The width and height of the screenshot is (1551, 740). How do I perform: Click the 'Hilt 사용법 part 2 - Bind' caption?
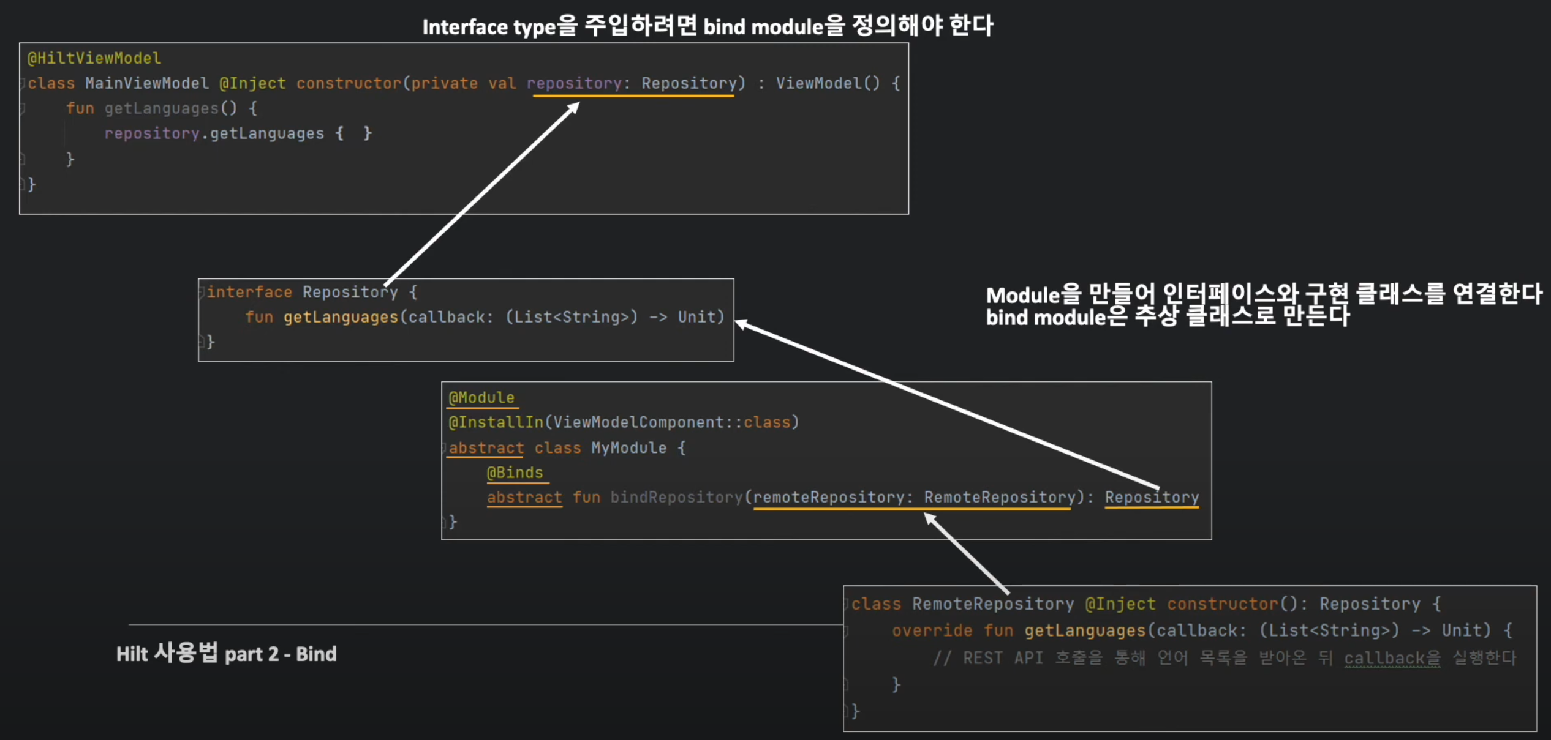tap(226, 654)
